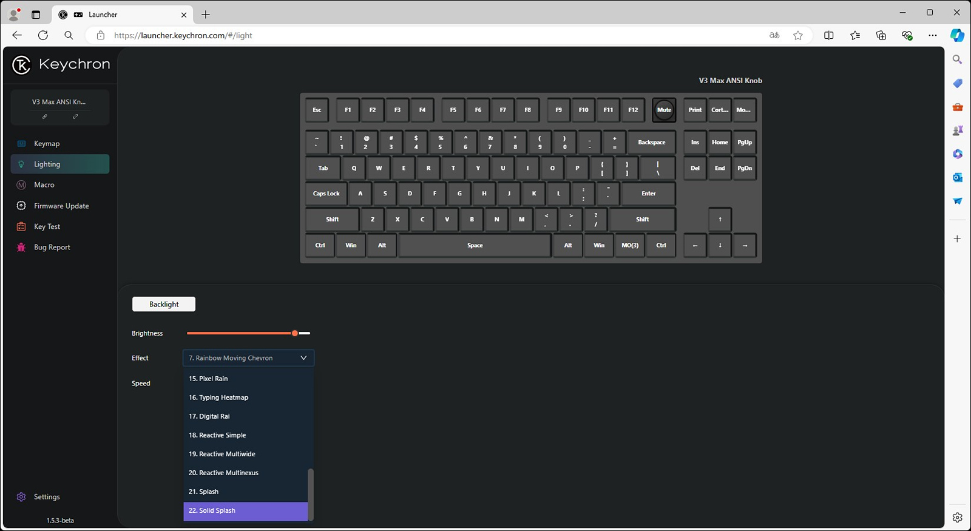Viewport: 971px width, 531px height.
Task: Choose 17. Digital Rai effect
Action: (245, 416)
